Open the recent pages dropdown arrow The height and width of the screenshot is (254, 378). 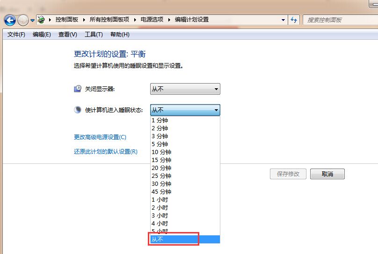(33, 21)
